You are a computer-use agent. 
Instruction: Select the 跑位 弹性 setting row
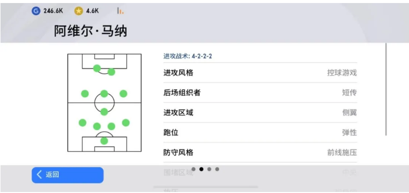(x=260, y=133)
